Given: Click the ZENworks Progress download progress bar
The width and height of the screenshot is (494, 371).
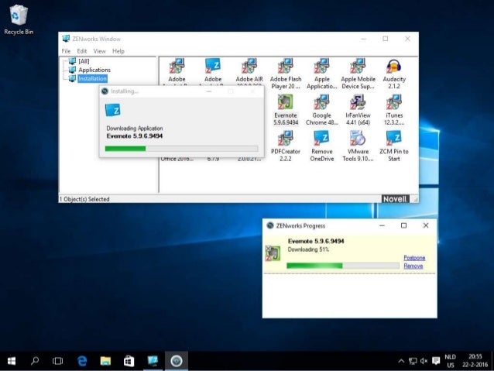Looking at the screenshot, I should pyautogui.click(x=343, y=266).
